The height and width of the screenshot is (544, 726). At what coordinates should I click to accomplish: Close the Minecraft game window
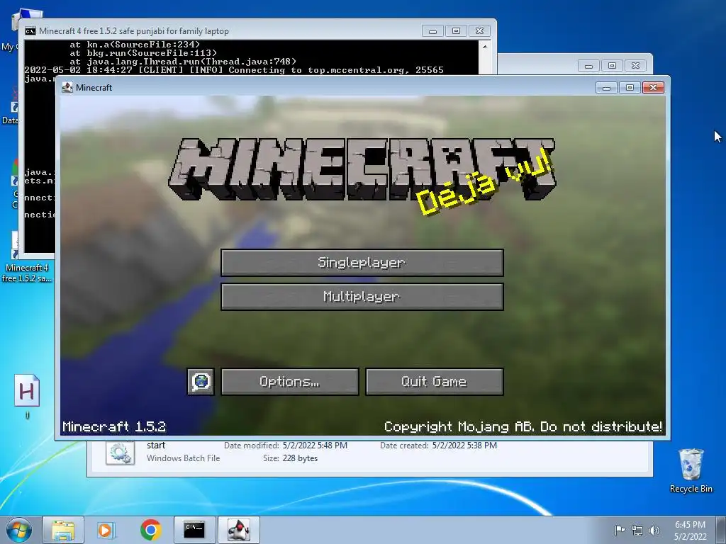pyautogui.click(x=653, y=87)
